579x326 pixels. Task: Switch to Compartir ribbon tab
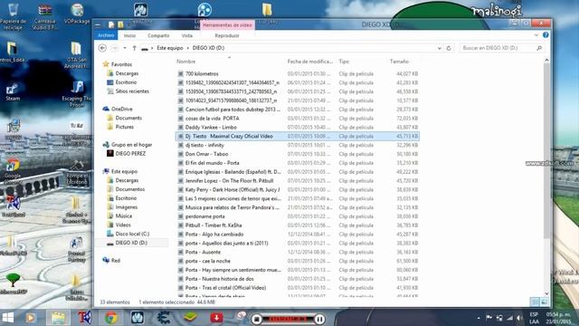158,35
